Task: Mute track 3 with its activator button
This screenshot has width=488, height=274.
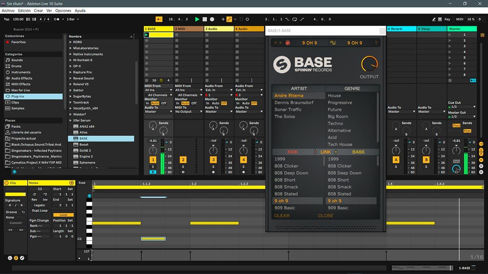Action: coord(213,160)
